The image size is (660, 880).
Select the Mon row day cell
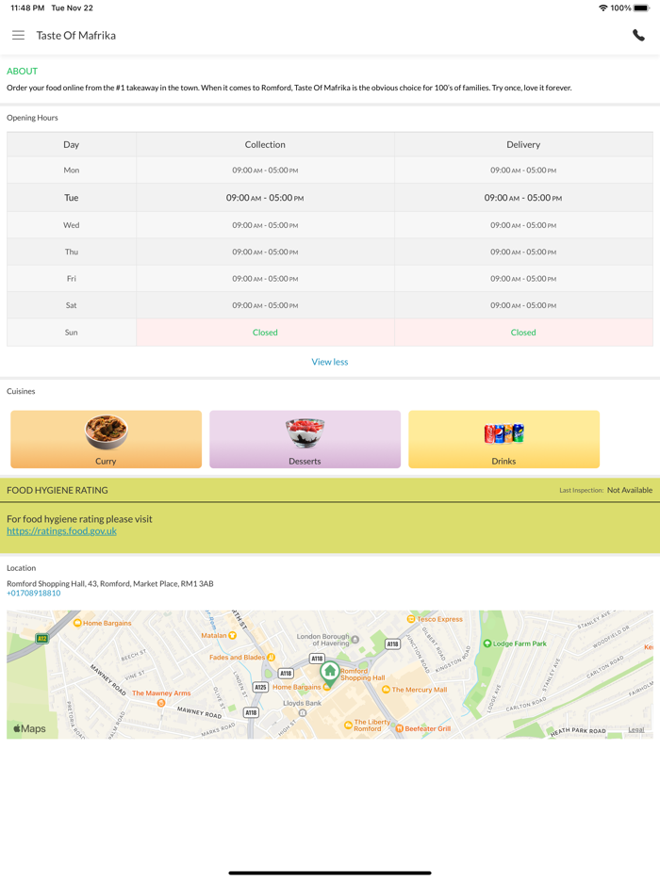tap(72, 170)
